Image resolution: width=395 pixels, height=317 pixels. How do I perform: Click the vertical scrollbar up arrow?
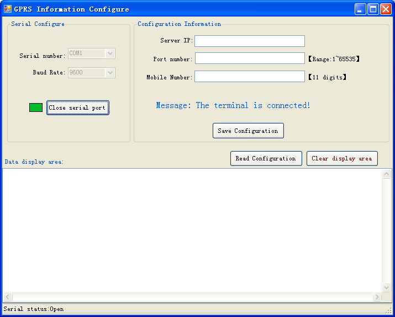click(387, 174)
